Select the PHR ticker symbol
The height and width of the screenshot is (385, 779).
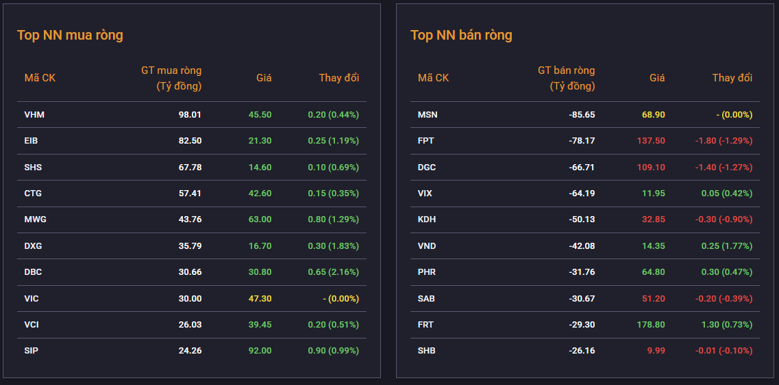[427, 272]
